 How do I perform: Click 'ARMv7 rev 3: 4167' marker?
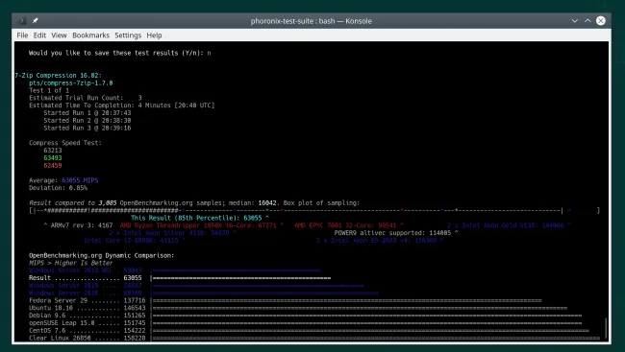pyautogui.click(x=78, y=225)
